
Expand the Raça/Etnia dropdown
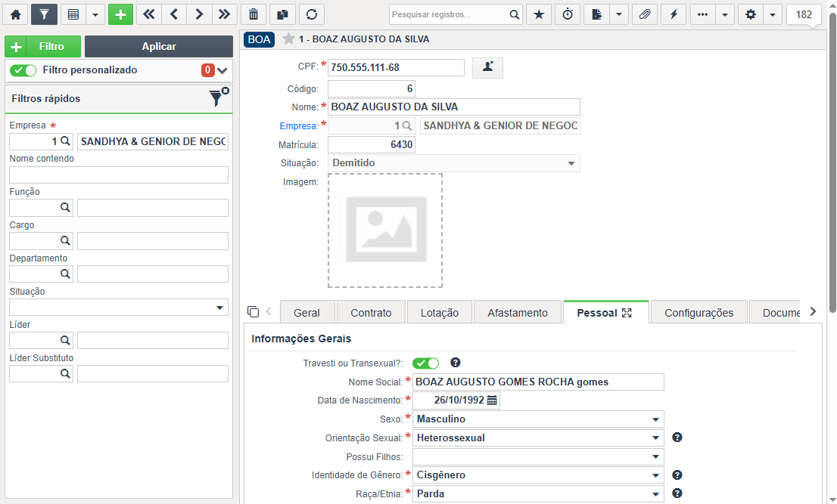tap(538, 494)
